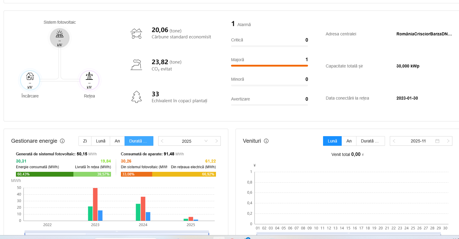Switch energy management to Zi view

click(85, 141)
